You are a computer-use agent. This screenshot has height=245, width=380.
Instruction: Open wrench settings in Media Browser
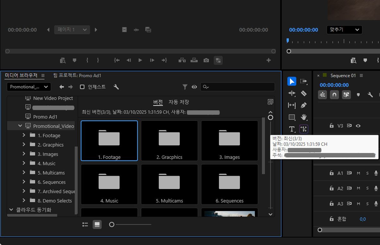pyautogui.click(x=116, y=87)
